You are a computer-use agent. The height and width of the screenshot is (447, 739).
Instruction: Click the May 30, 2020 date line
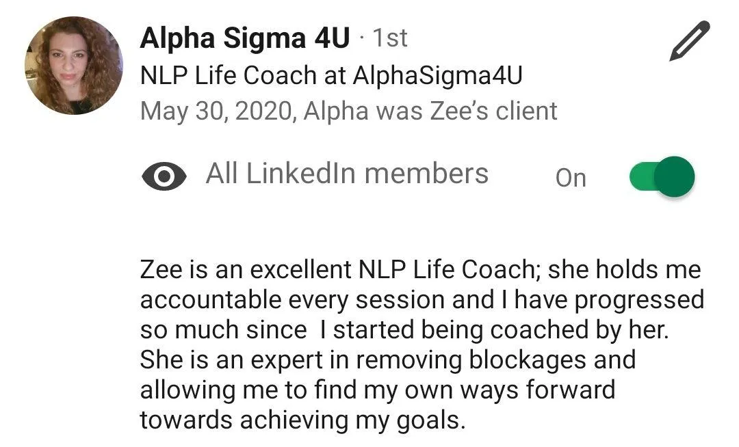tap(349, 111)
